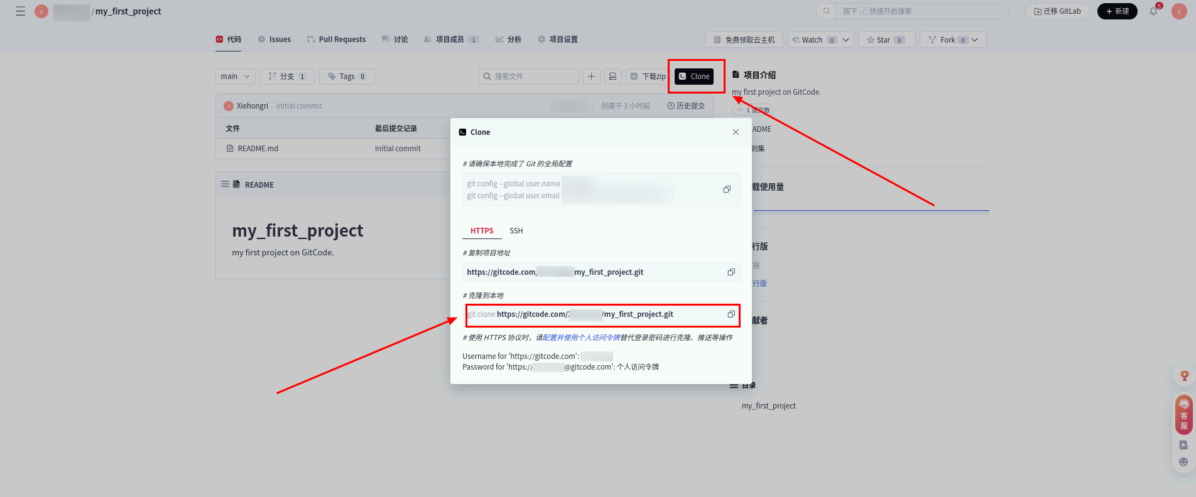
Task: Open the 项目设置 tab
Action: coord(558,40)
